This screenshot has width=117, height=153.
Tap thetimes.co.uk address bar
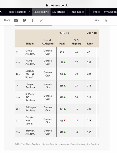pos(57,5)
